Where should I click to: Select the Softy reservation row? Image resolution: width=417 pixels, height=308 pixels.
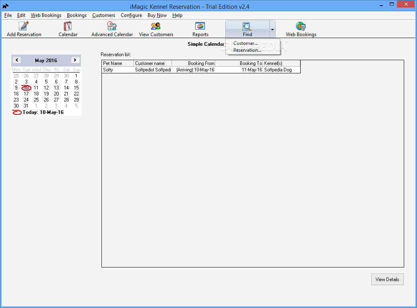(201, 70)
